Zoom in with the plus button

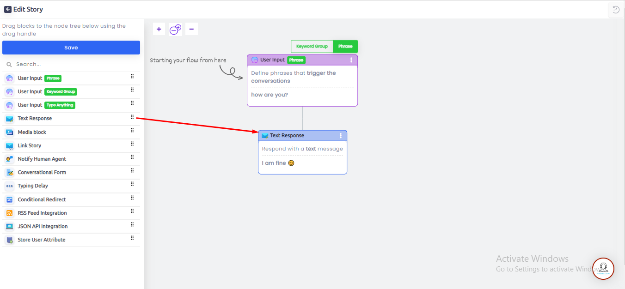coord(159,29)
